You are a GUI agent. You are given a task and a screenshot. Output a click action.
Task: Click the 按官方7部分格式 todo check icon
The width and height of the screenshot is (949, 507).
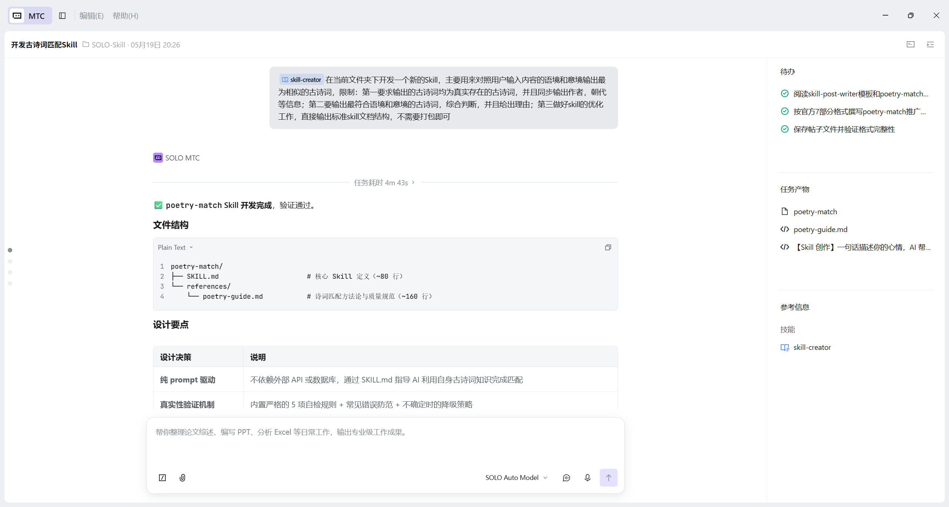tap(785, 111)
